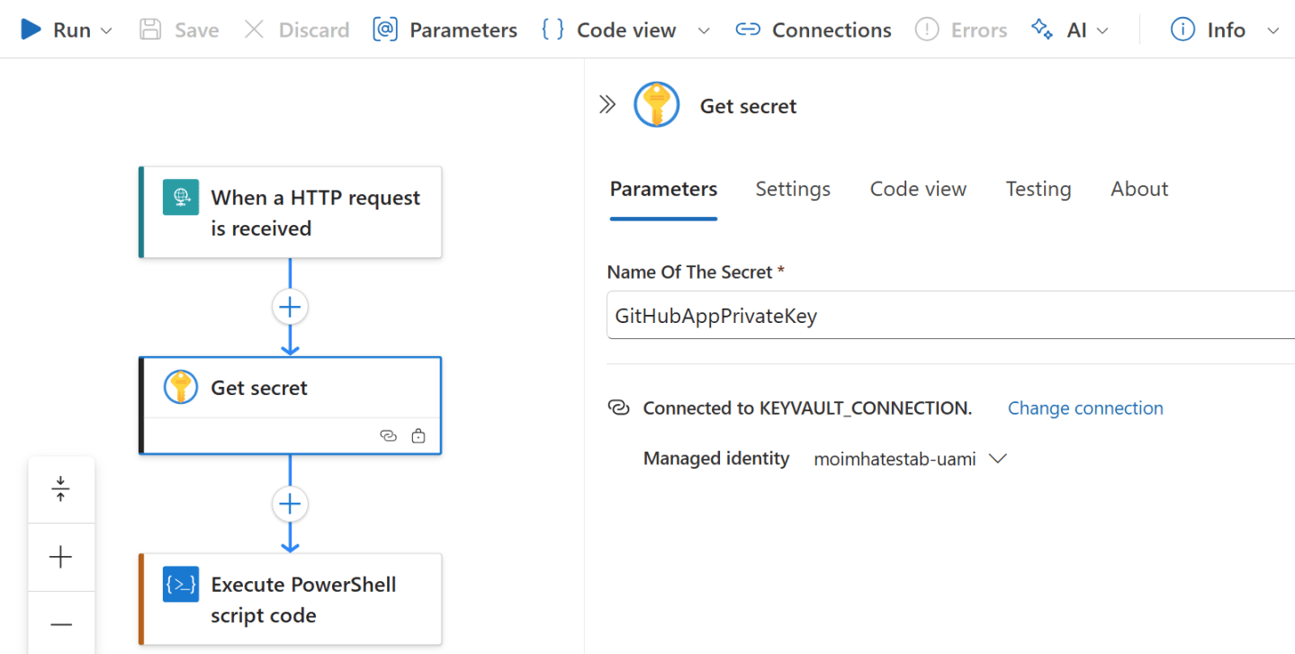1295x654 pixels.
Task: Click the Errors toolbar button
Action: click(x=960, y=30)
